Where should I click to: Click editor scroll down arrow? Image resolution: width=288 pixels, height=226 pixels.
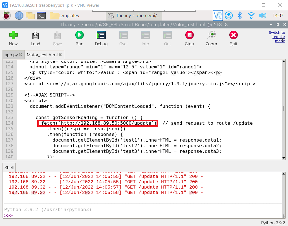tap(283, 158)
